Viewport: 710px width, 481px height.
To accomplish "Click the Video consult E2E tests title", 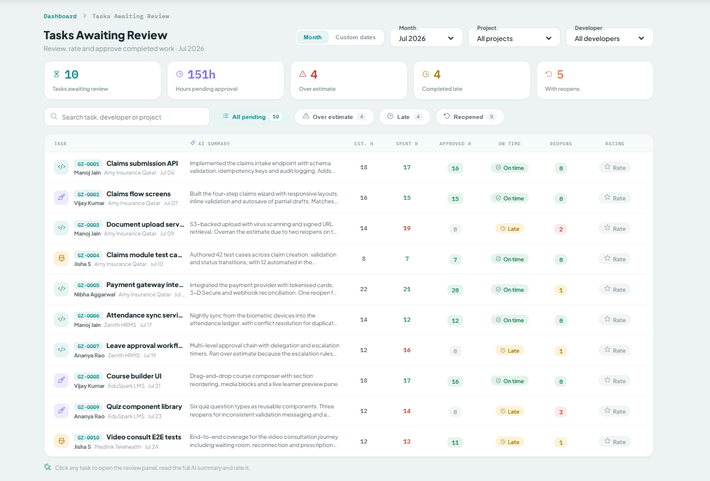I will pos(144,437).
